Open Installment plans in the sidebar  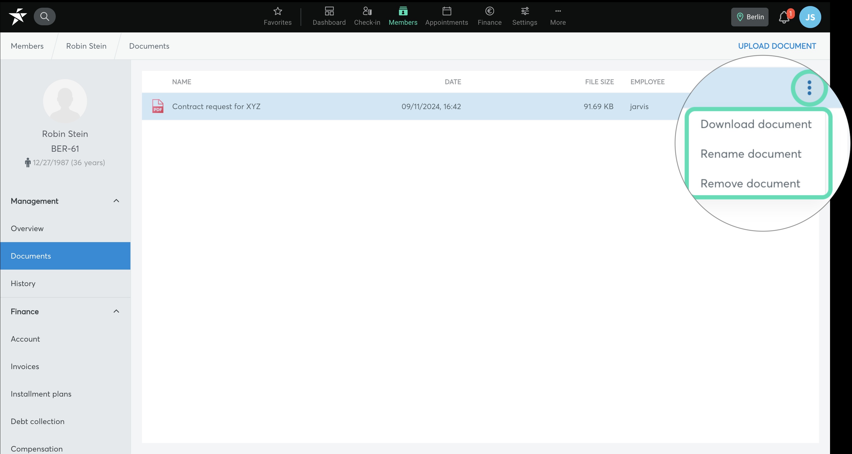tap(65, 394)
